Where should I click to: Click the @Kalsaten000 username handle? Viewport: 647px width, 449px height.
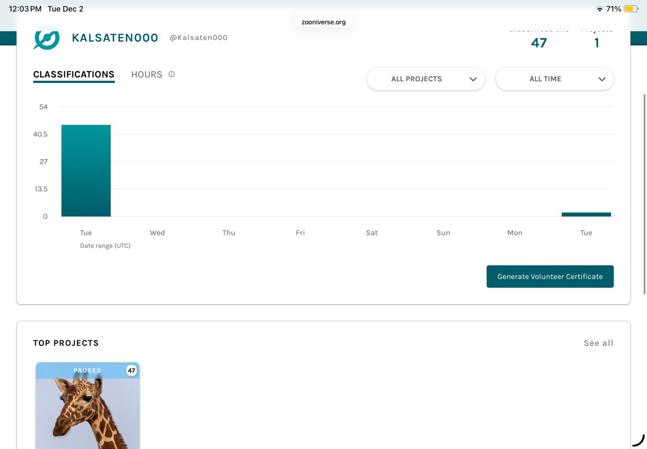click(199, 38)
